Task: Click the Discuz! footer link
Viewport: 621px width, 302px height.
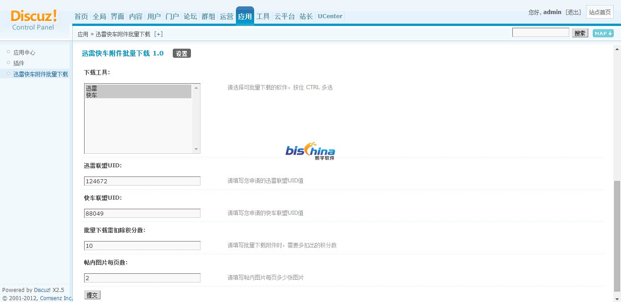Action: tap(42, 290)
